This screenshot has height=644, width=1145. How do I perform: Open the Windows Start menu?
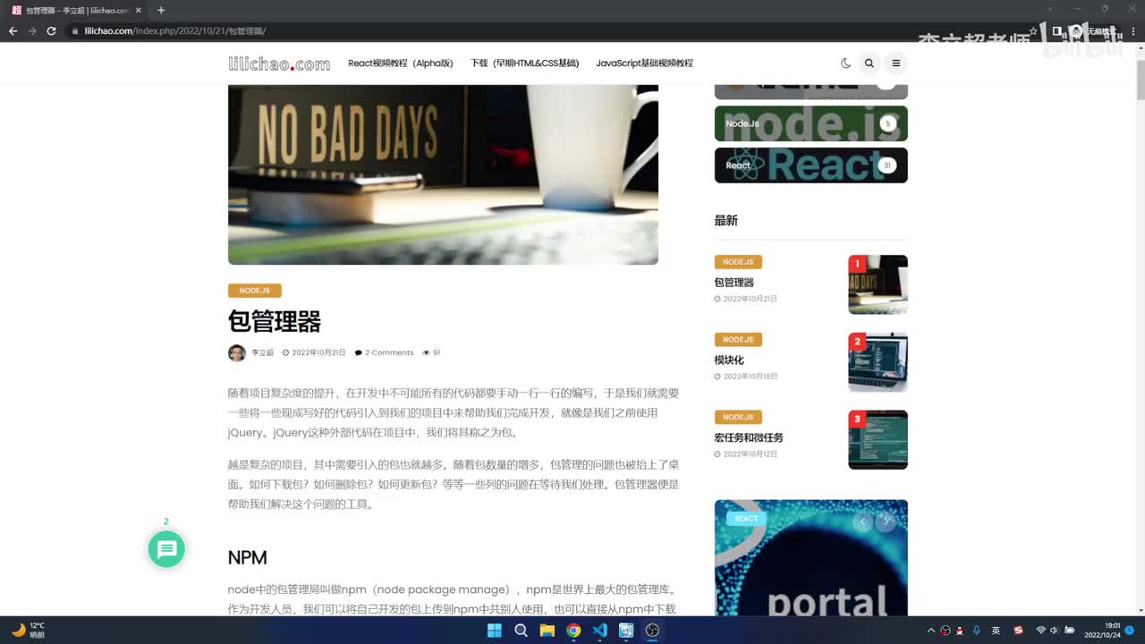tap(494, 631)
